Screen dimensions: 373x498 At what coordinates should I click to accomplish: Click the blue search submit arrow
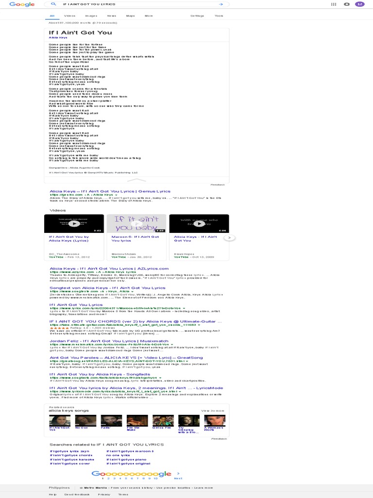pos(221,4)
